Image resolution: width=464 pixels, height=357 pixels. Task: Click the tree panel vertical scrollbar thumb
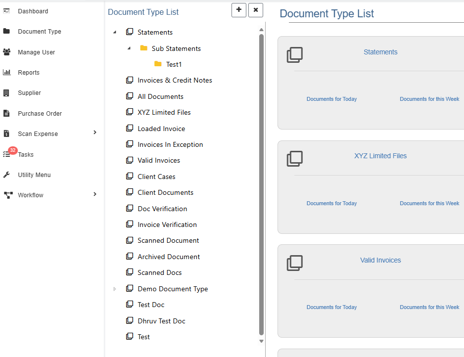[261, 185]
